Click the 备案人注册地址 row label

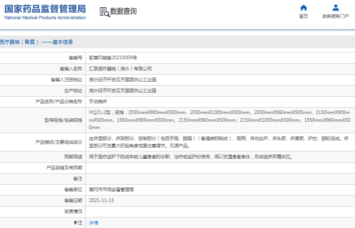[x=66, y=80]
